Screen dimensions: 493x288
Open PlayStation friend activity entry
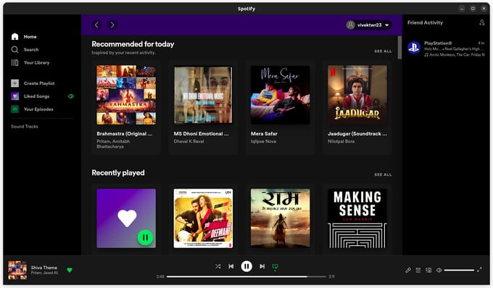446,49
